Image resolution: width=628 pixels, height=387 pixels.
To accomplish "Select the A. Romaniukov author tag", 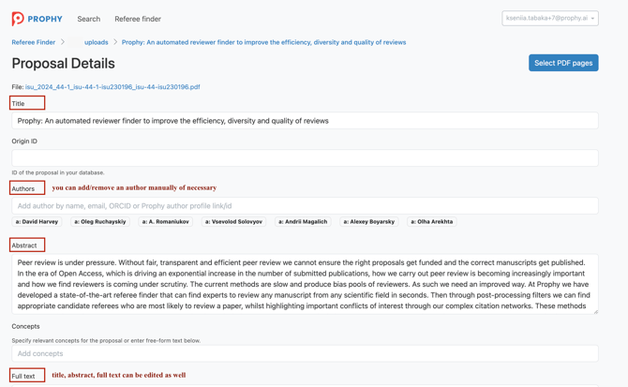I will 165,222.
